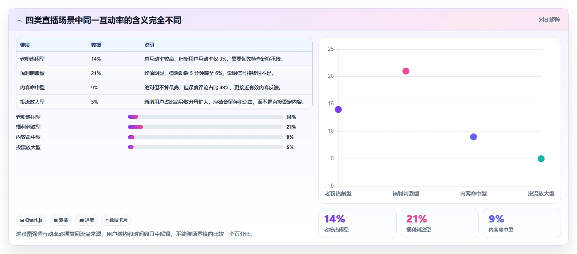Click the 投流放大型 x-axis label
The image size is (577, 254).
point(541,193)
